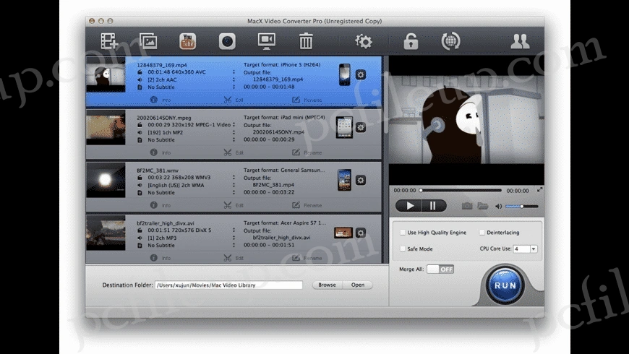Open the Add Photo slideshow tool
The width and height of the screenshot is (629, 354).
point(148,42)
